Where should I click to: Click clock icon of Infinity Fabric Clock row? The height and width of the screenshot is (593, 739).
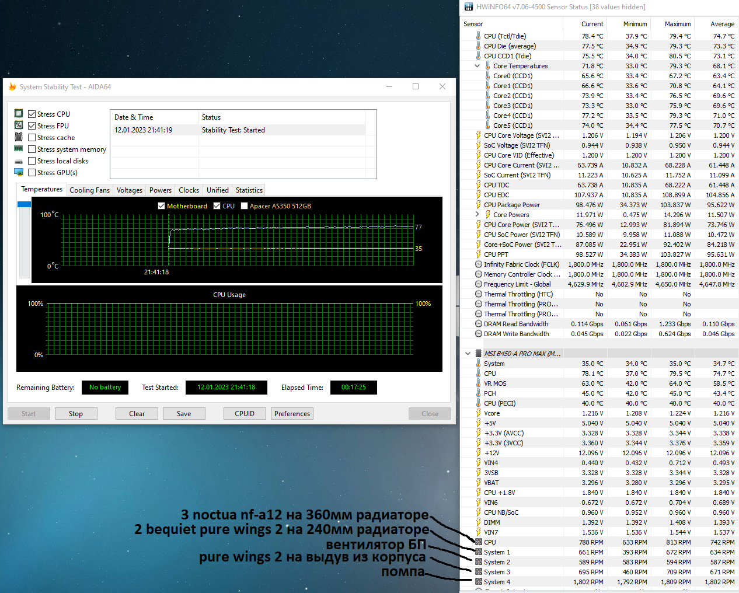(479, 264)
